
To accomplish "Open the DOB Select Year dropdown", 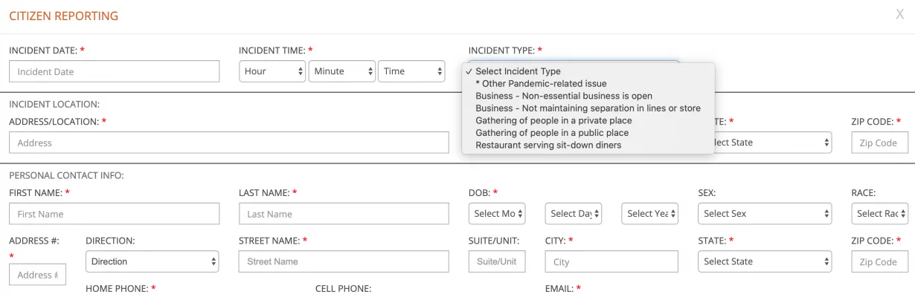I will pos(650,214).
